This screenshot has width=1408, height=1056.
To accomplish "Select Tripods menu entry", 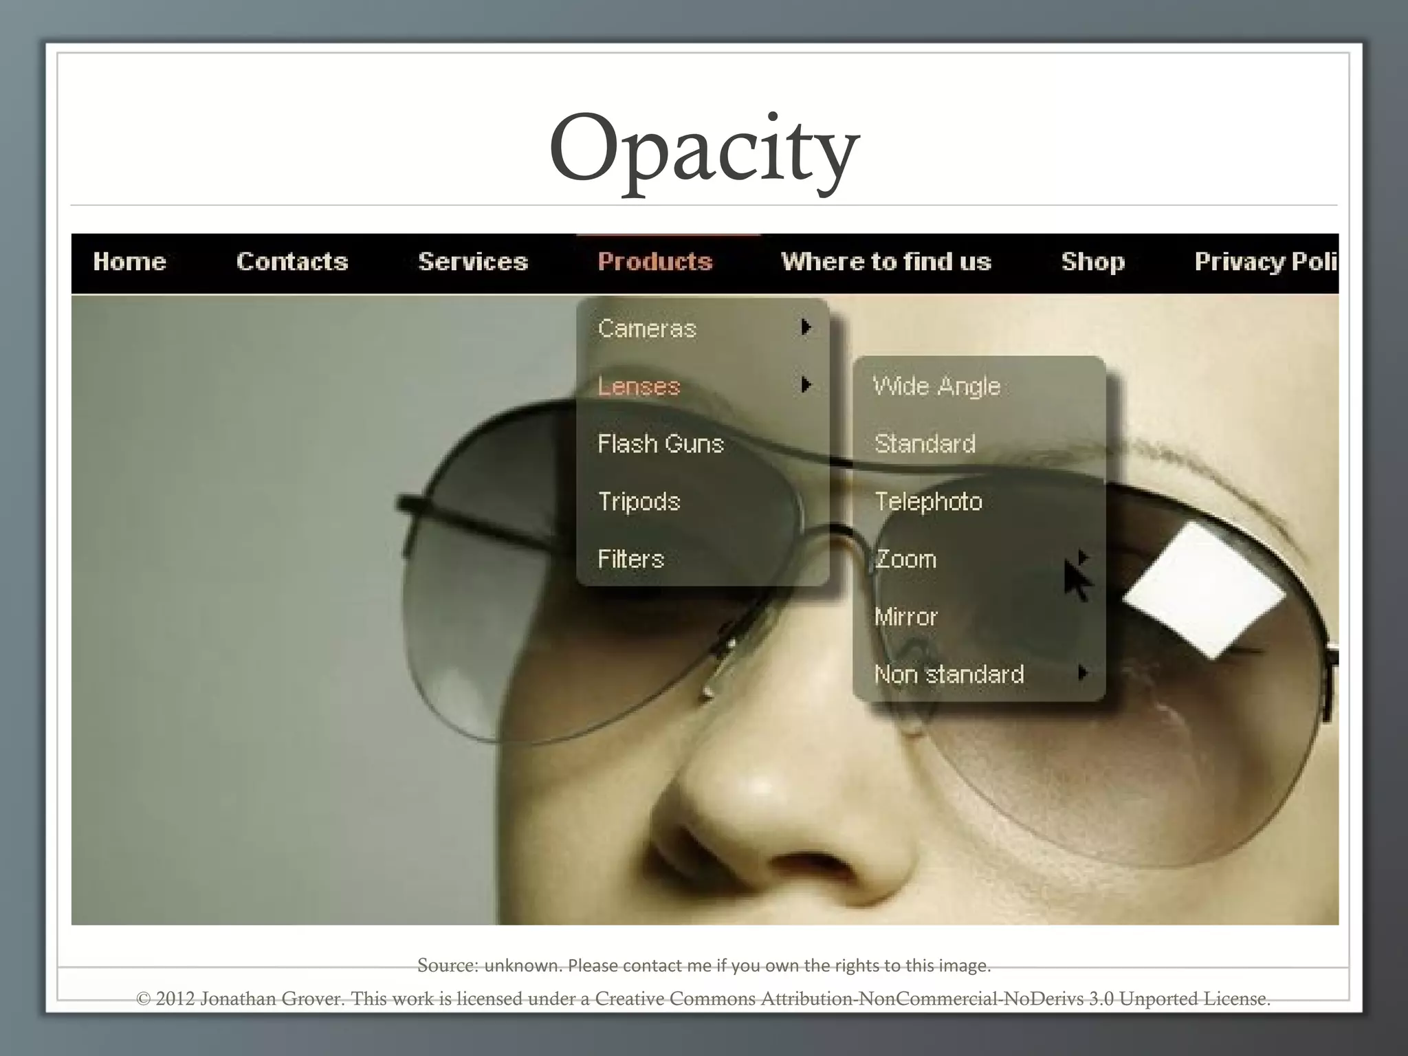I will coord(639,502).
